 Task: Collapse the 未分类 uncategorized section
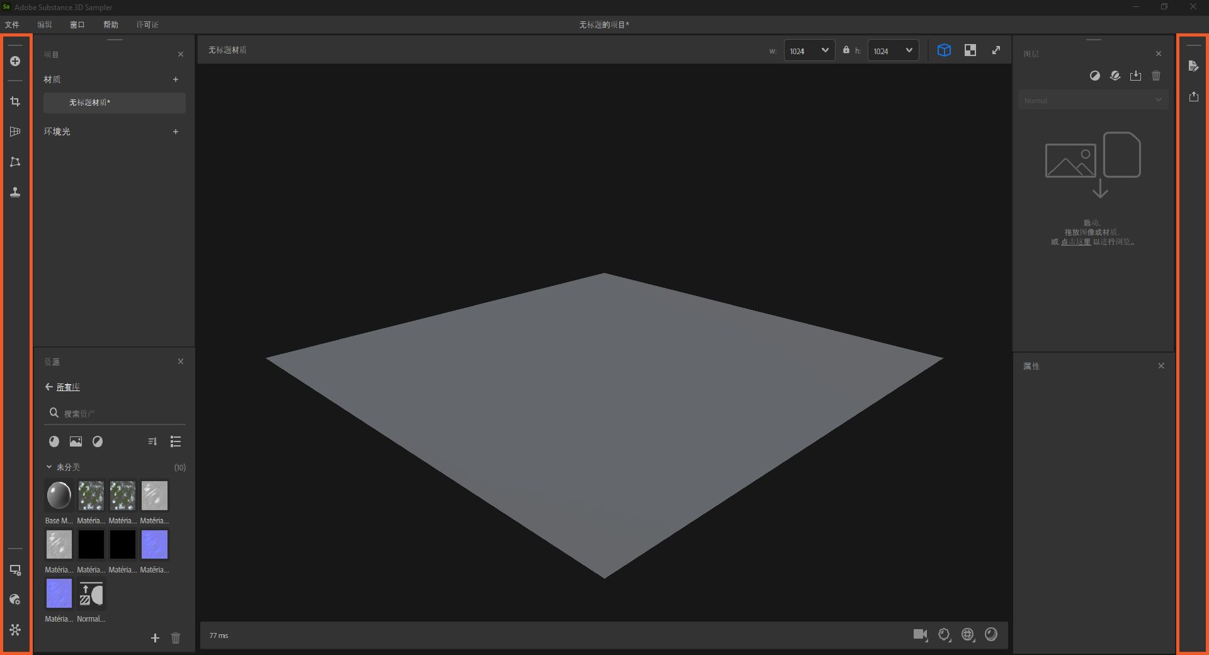tap(49, 467)
